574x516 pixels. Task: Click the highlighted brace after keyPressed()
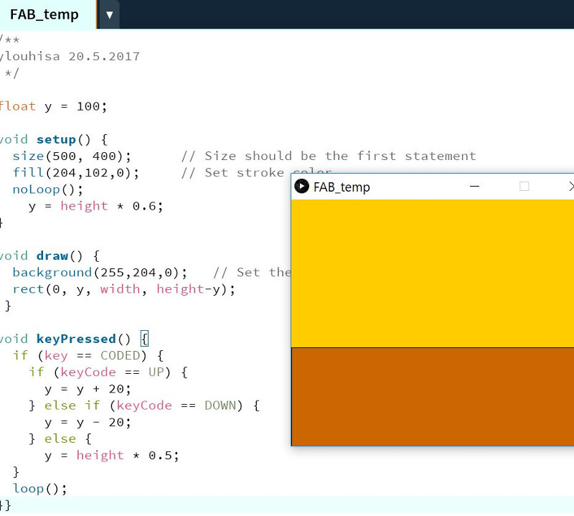145,339
